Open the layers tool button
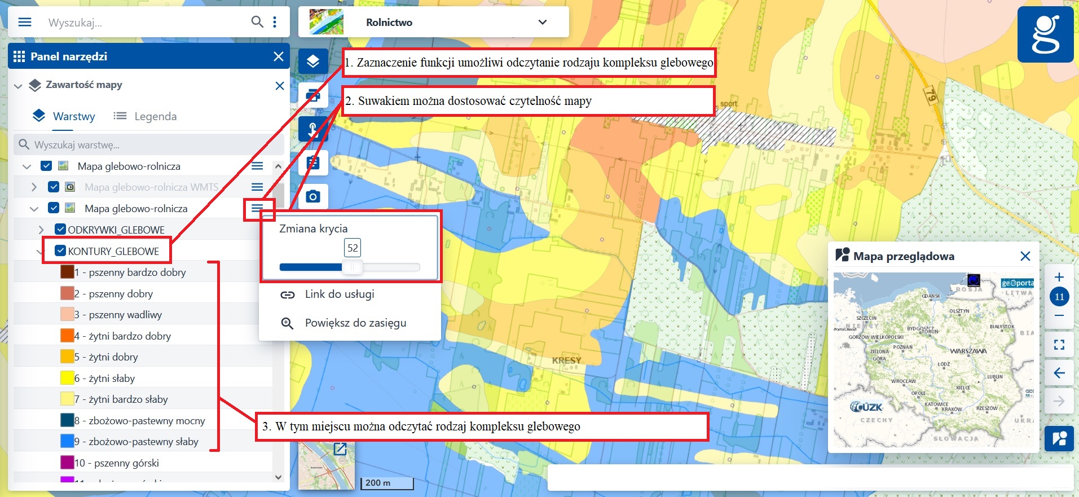The height and width of the screenshot is (497, 1079). pyautogui.click(x=313, y=61)
